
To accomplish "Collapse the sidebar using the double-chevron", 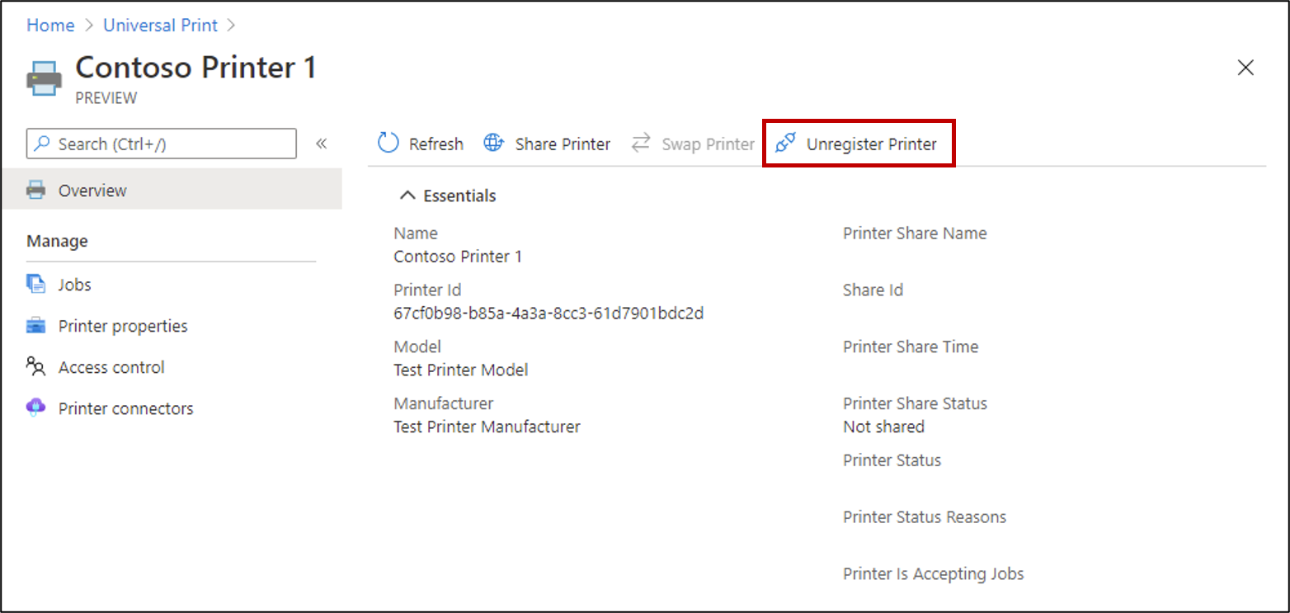I will click(322, 143).
